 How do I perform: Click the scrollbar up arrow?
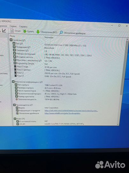tap(127, 39)
